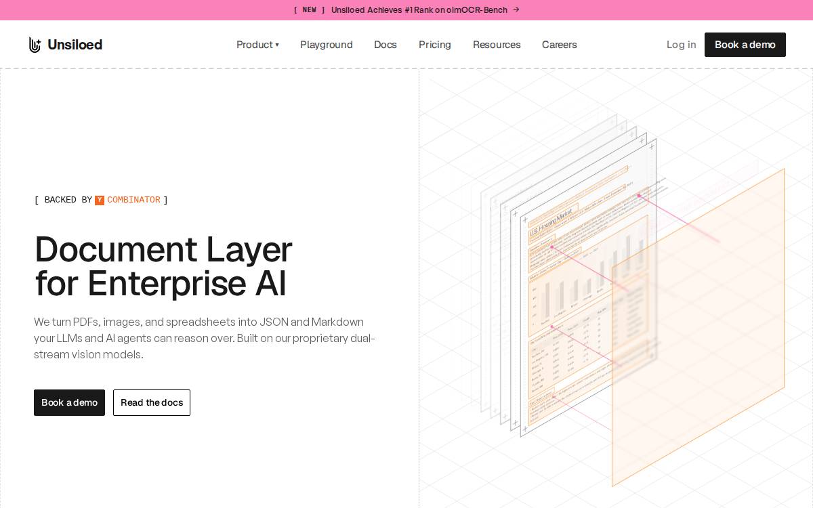Screen dimensions: 813x508
Task: Go to Docs in navigation
Action: point(385,45)
